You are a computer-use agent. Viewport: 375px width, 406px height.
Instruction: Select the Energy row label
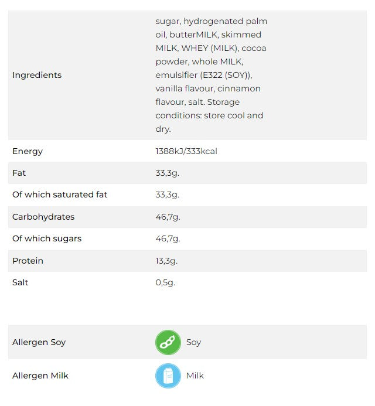point(28,151)
